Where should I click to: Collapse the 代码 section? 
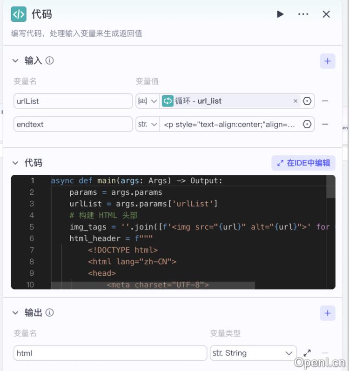(x=15, y=163)
